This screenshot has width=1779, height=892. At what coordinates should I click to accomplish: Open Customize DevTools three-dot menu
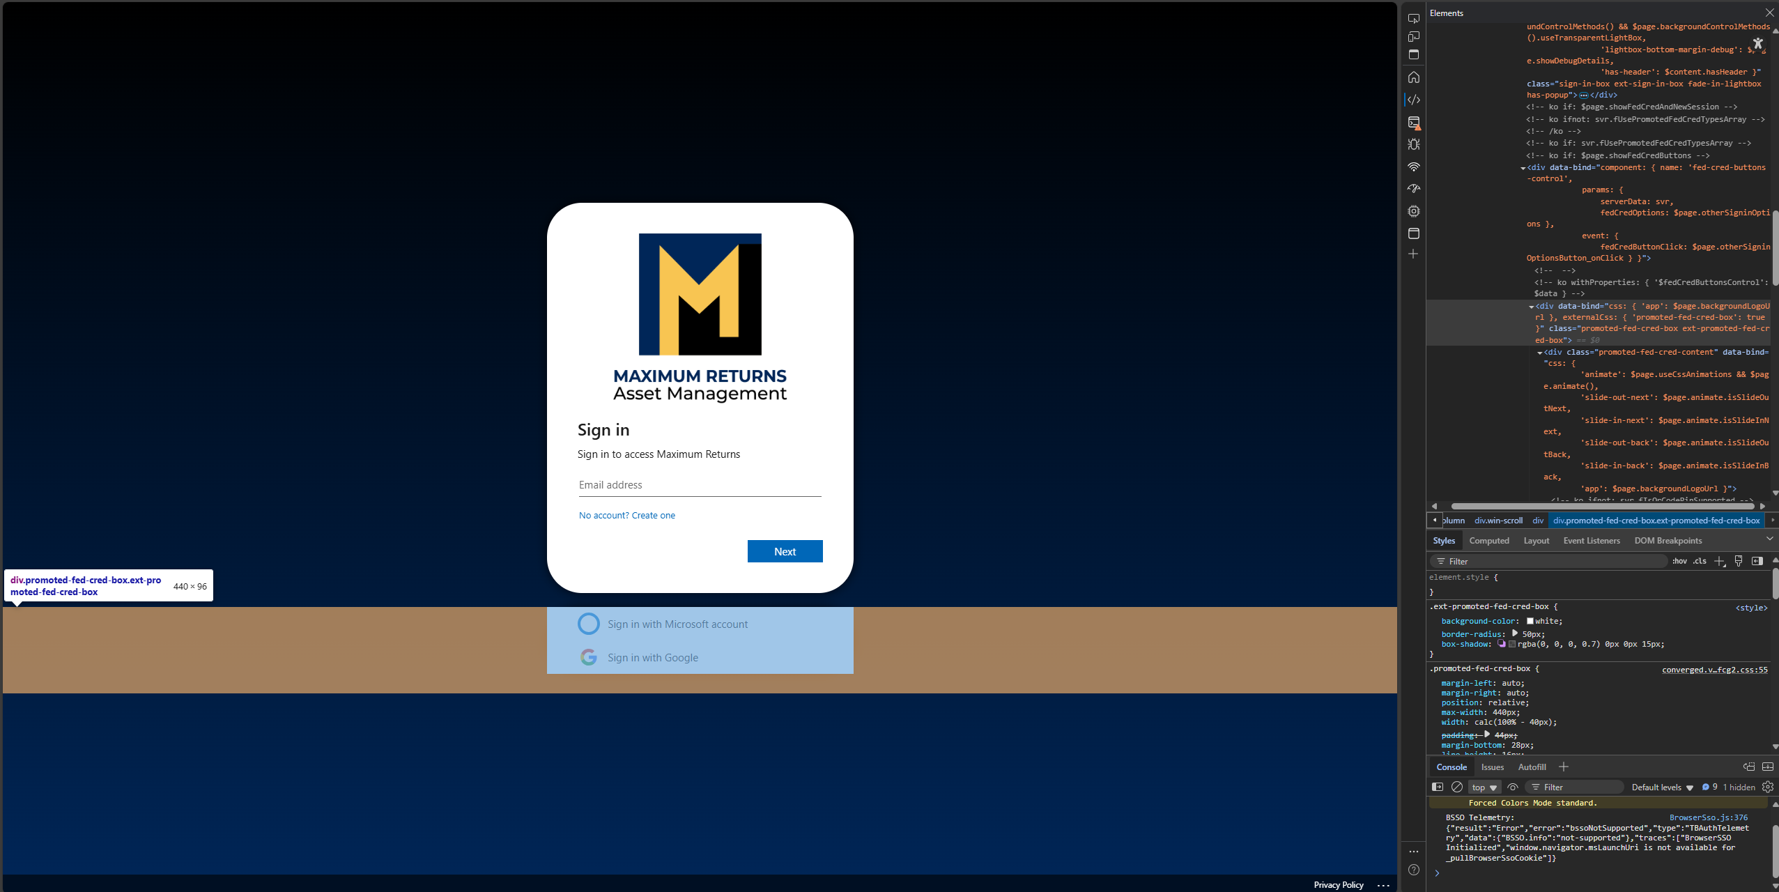point(1413,851)
